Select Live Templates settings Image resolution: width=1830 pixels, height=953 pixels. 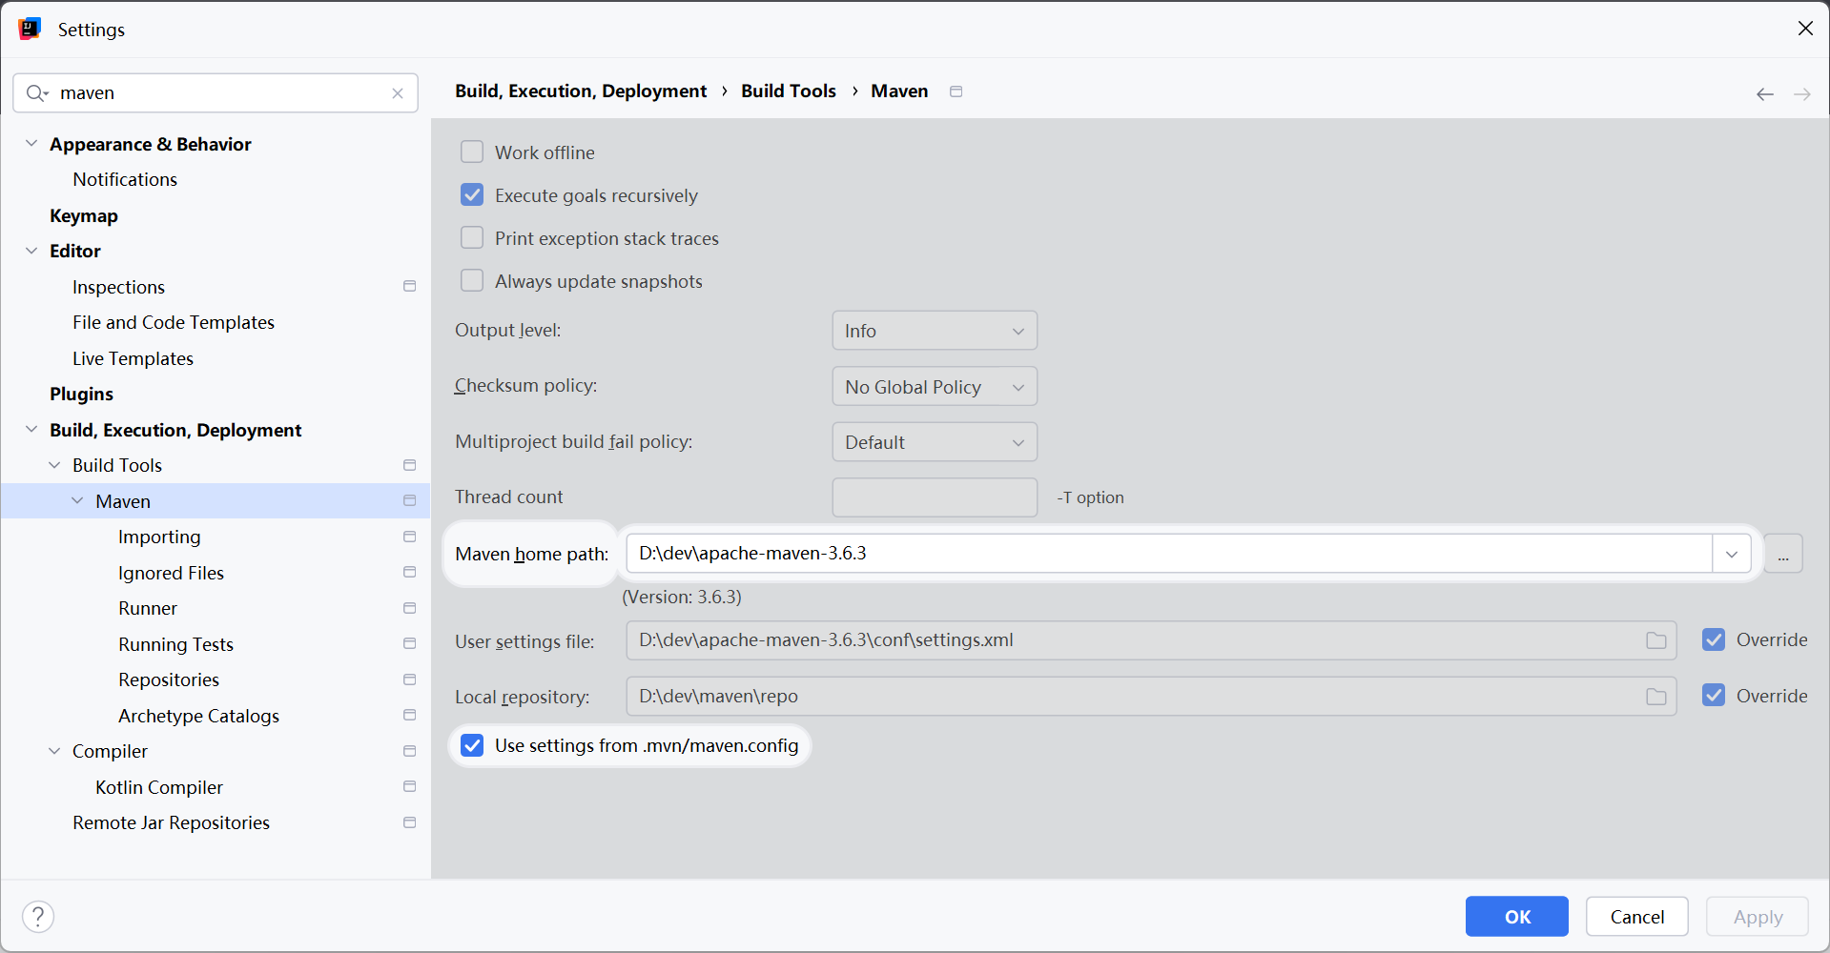[x=133, y=358]
